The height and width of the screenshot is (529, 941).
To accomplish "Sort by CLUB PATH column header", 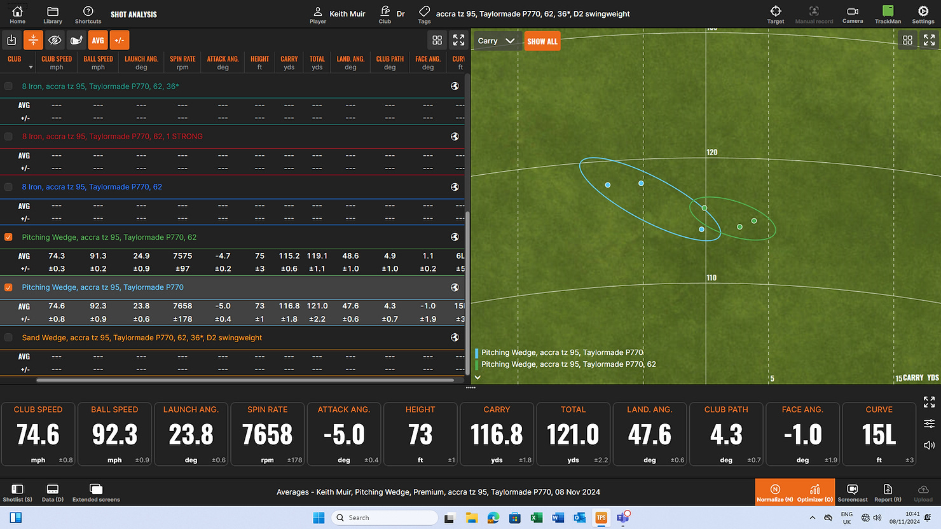I will tap(390, 62).
